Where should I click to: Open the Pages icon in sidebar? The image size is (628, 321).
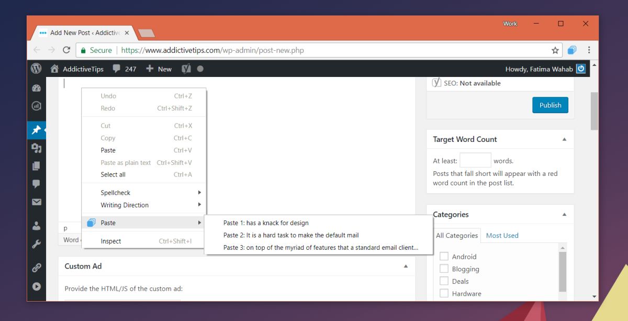[x=36, y=166]
